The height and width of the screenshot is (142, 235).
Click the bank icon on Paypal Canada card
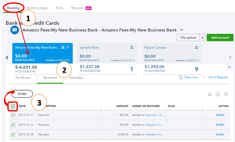(196, 47)
